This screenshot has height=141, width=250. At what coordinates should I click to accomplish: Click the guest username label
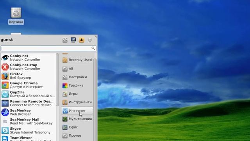coord(7,40)
